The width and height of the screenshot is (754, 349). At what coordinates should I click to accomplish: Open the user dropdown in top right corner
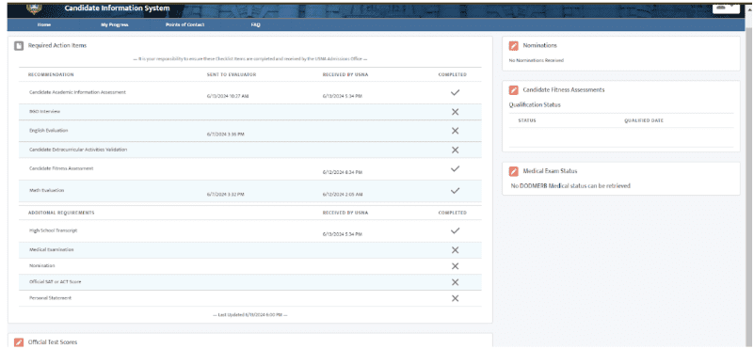[x=726, y=8]
